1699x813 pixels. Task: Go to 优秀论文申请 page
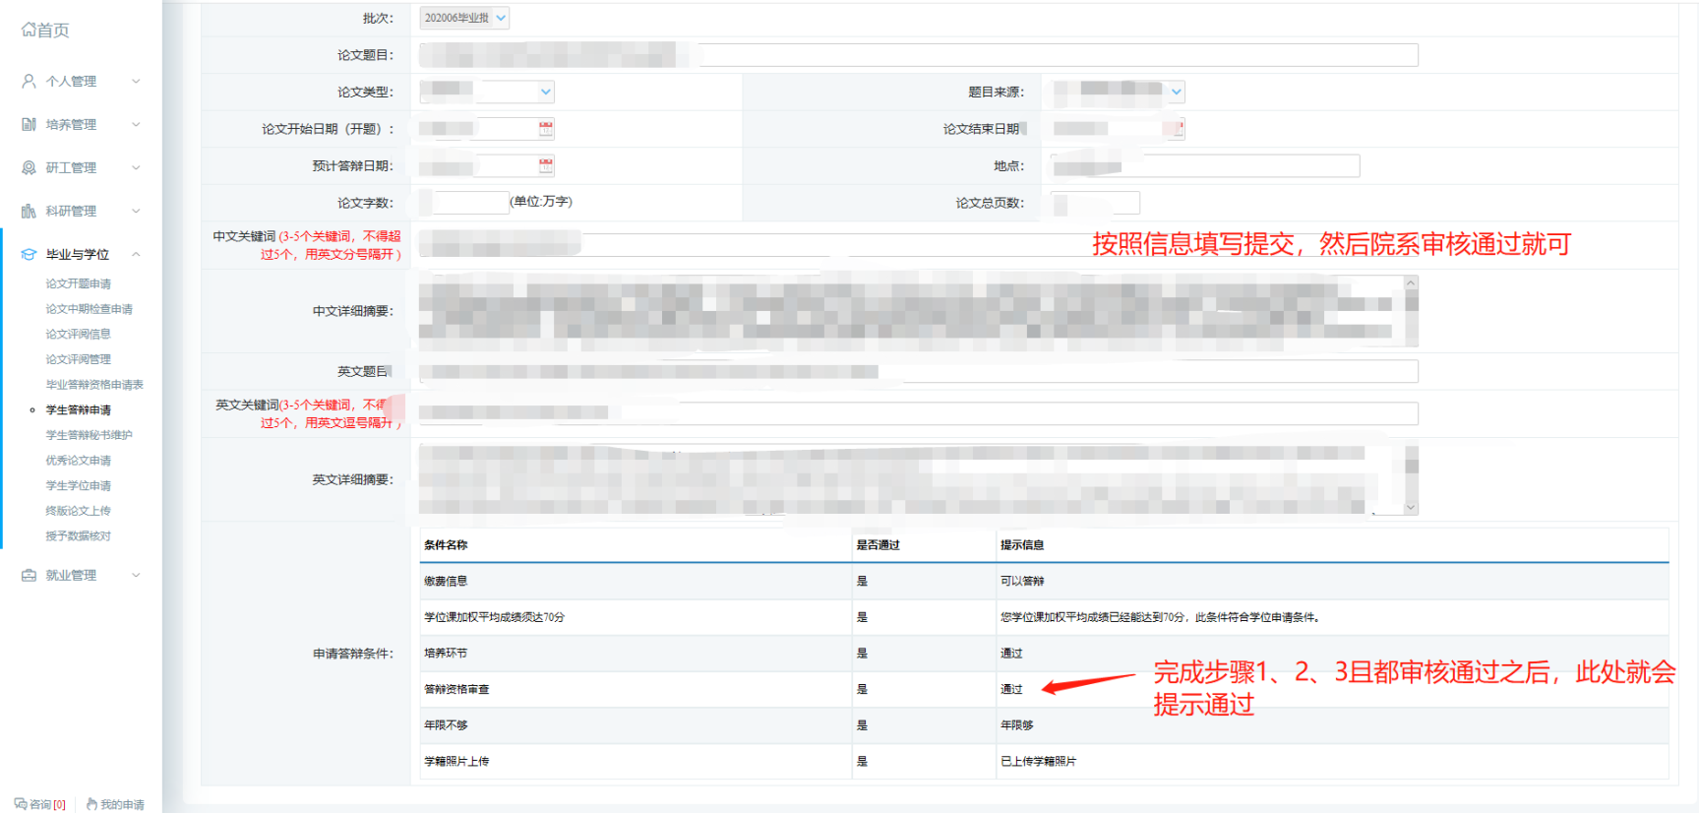pyautogui.click(x=78, y=461)
